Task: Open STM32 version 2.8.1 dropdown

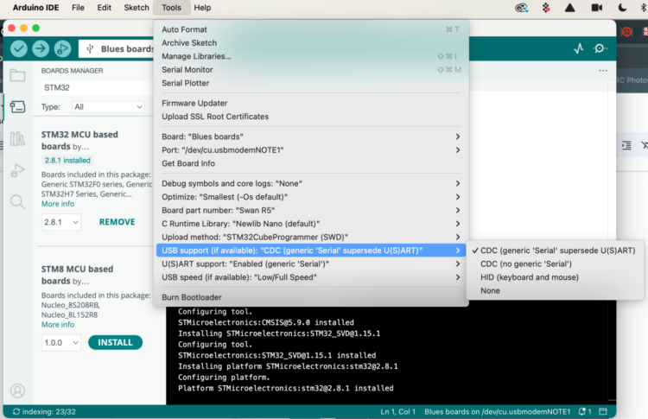Action: pos(60,222)
